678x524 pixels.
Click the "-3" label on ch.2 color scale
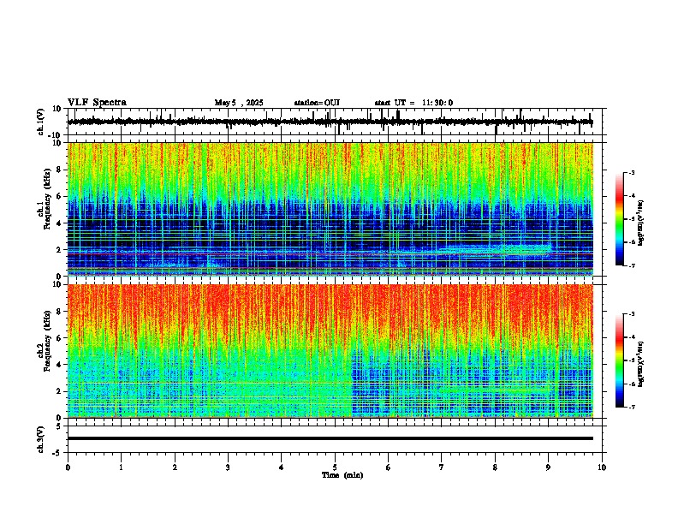click(631, 314)
